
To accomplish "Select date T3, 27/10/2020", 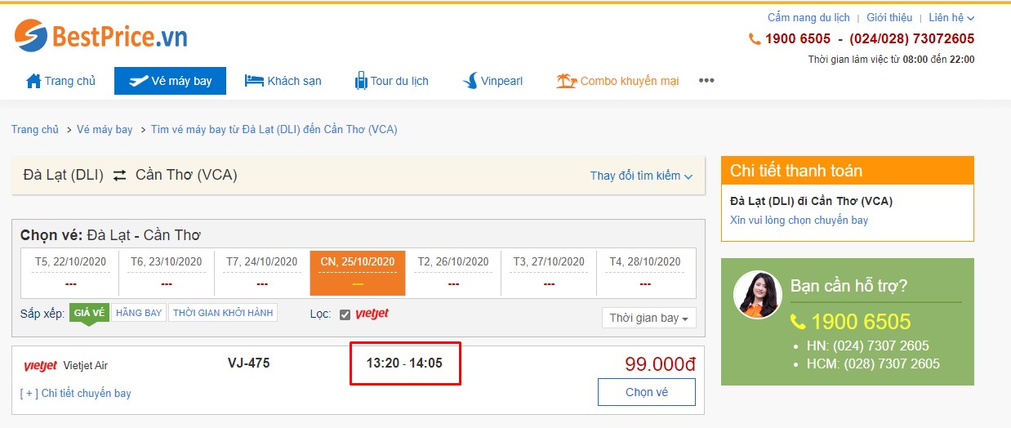I will click(x=549, y=272).
